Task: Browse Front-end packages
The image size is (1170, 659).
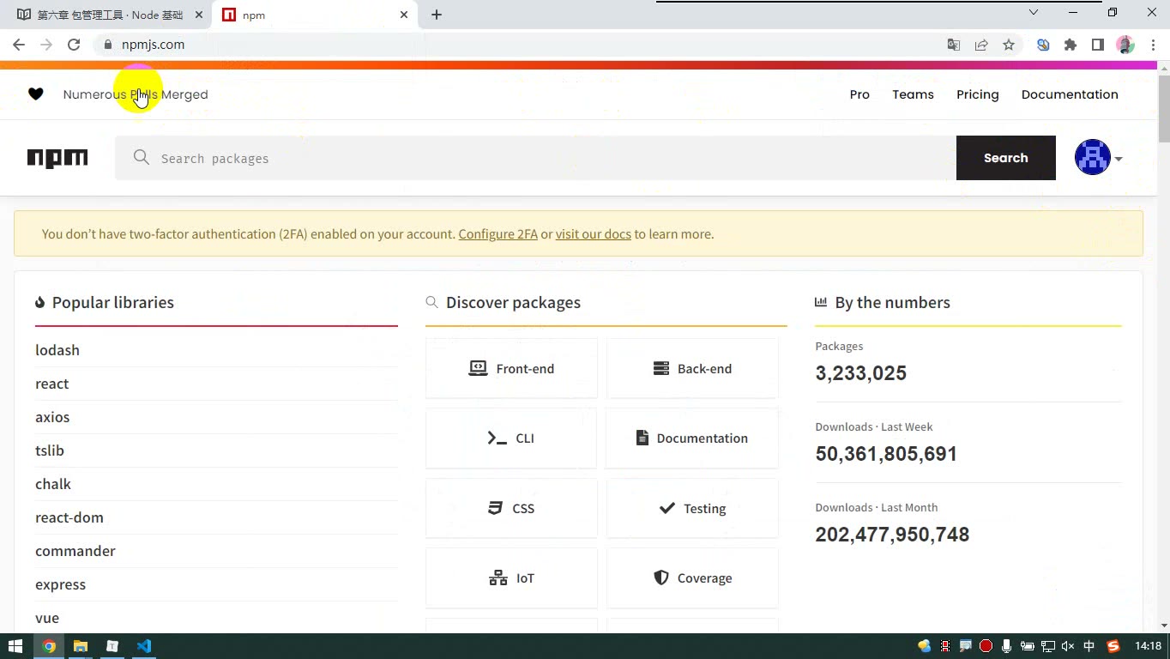Action: point(511,368)
